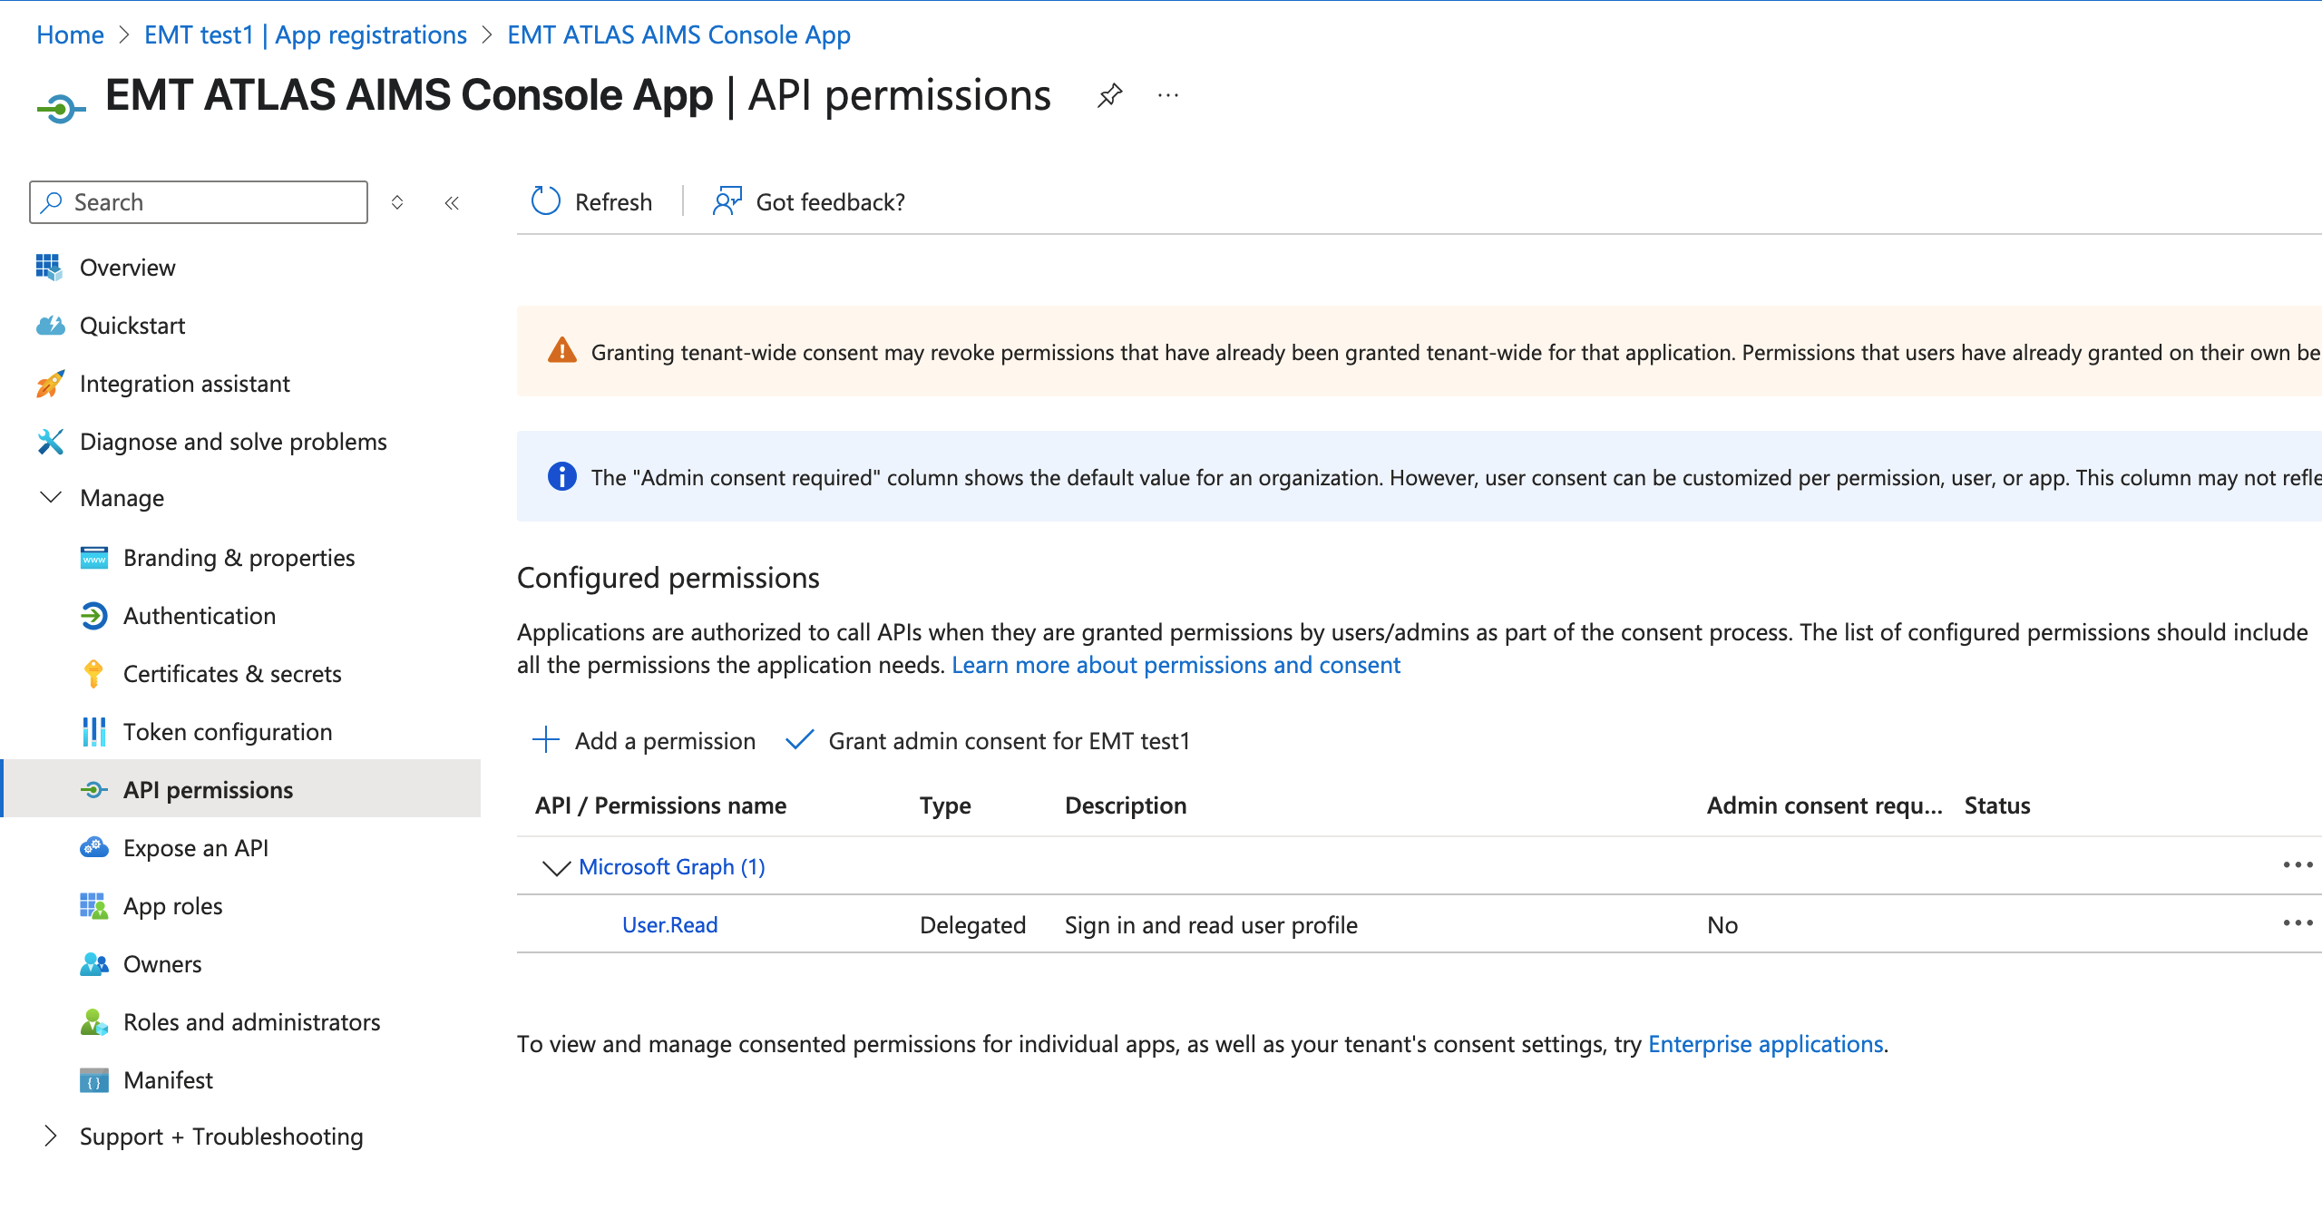Viewport: 2322px width, 1210px height.
Task: Expand Support + Troubleshooting section
Action: coord(51,1136)
